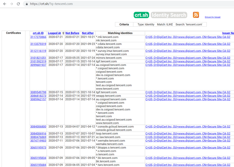Reload the page with the refresh icon

[18, 4]
